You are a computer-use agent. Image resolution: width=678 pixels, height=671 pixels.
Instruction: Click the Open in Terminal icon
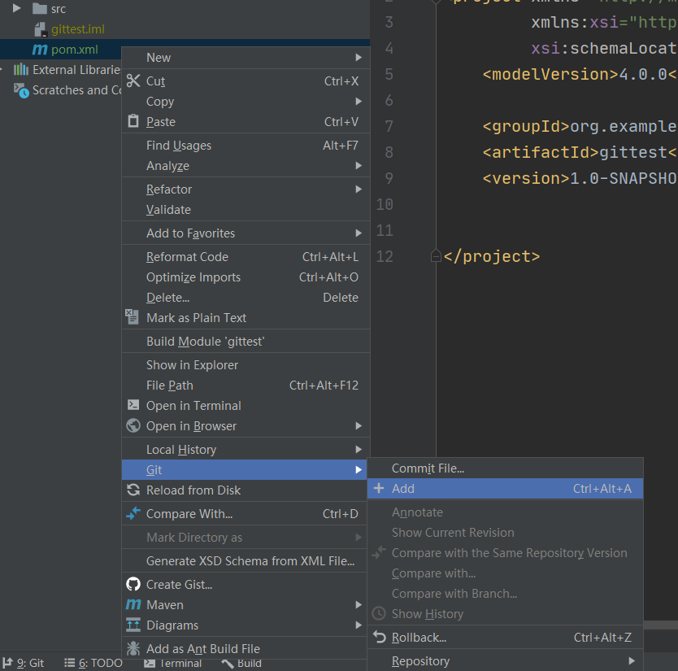(x=133, y=405)
